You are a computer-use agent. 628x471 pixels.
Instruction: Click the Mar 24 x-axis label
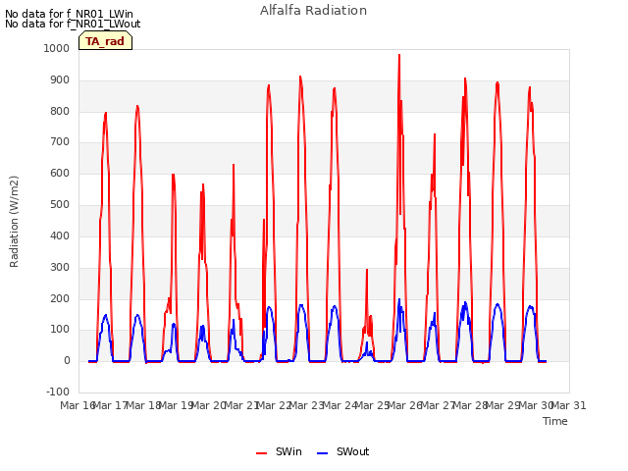pyautogui.click(x=340, y=405)
